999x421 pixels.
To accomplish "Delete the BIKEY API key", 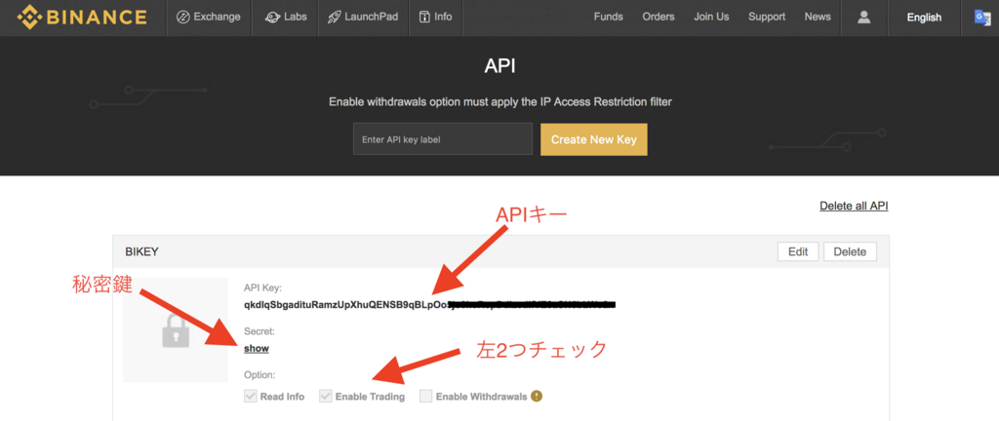I will (x=850, y=251).
